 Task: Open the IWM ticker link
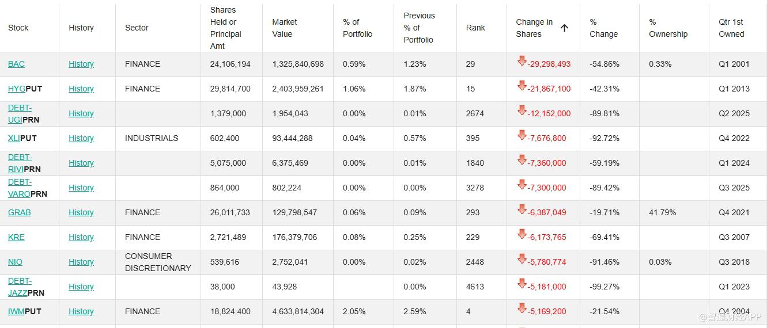tap(16, 311)
